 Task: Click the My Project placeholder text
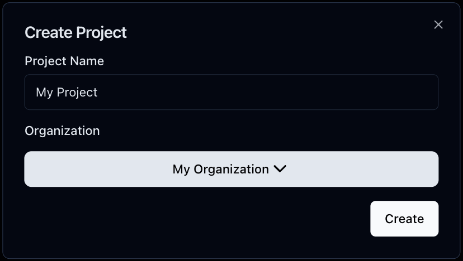(67, 92)
